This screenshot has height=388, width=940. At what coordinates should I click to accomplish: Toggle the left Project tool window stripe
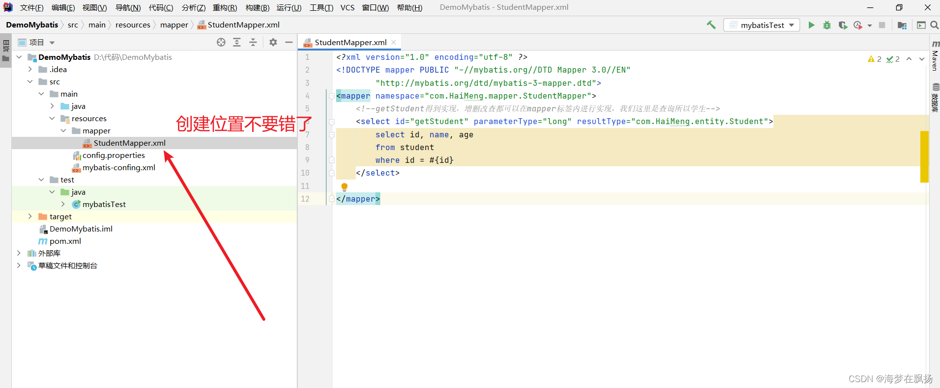point(6,51)
